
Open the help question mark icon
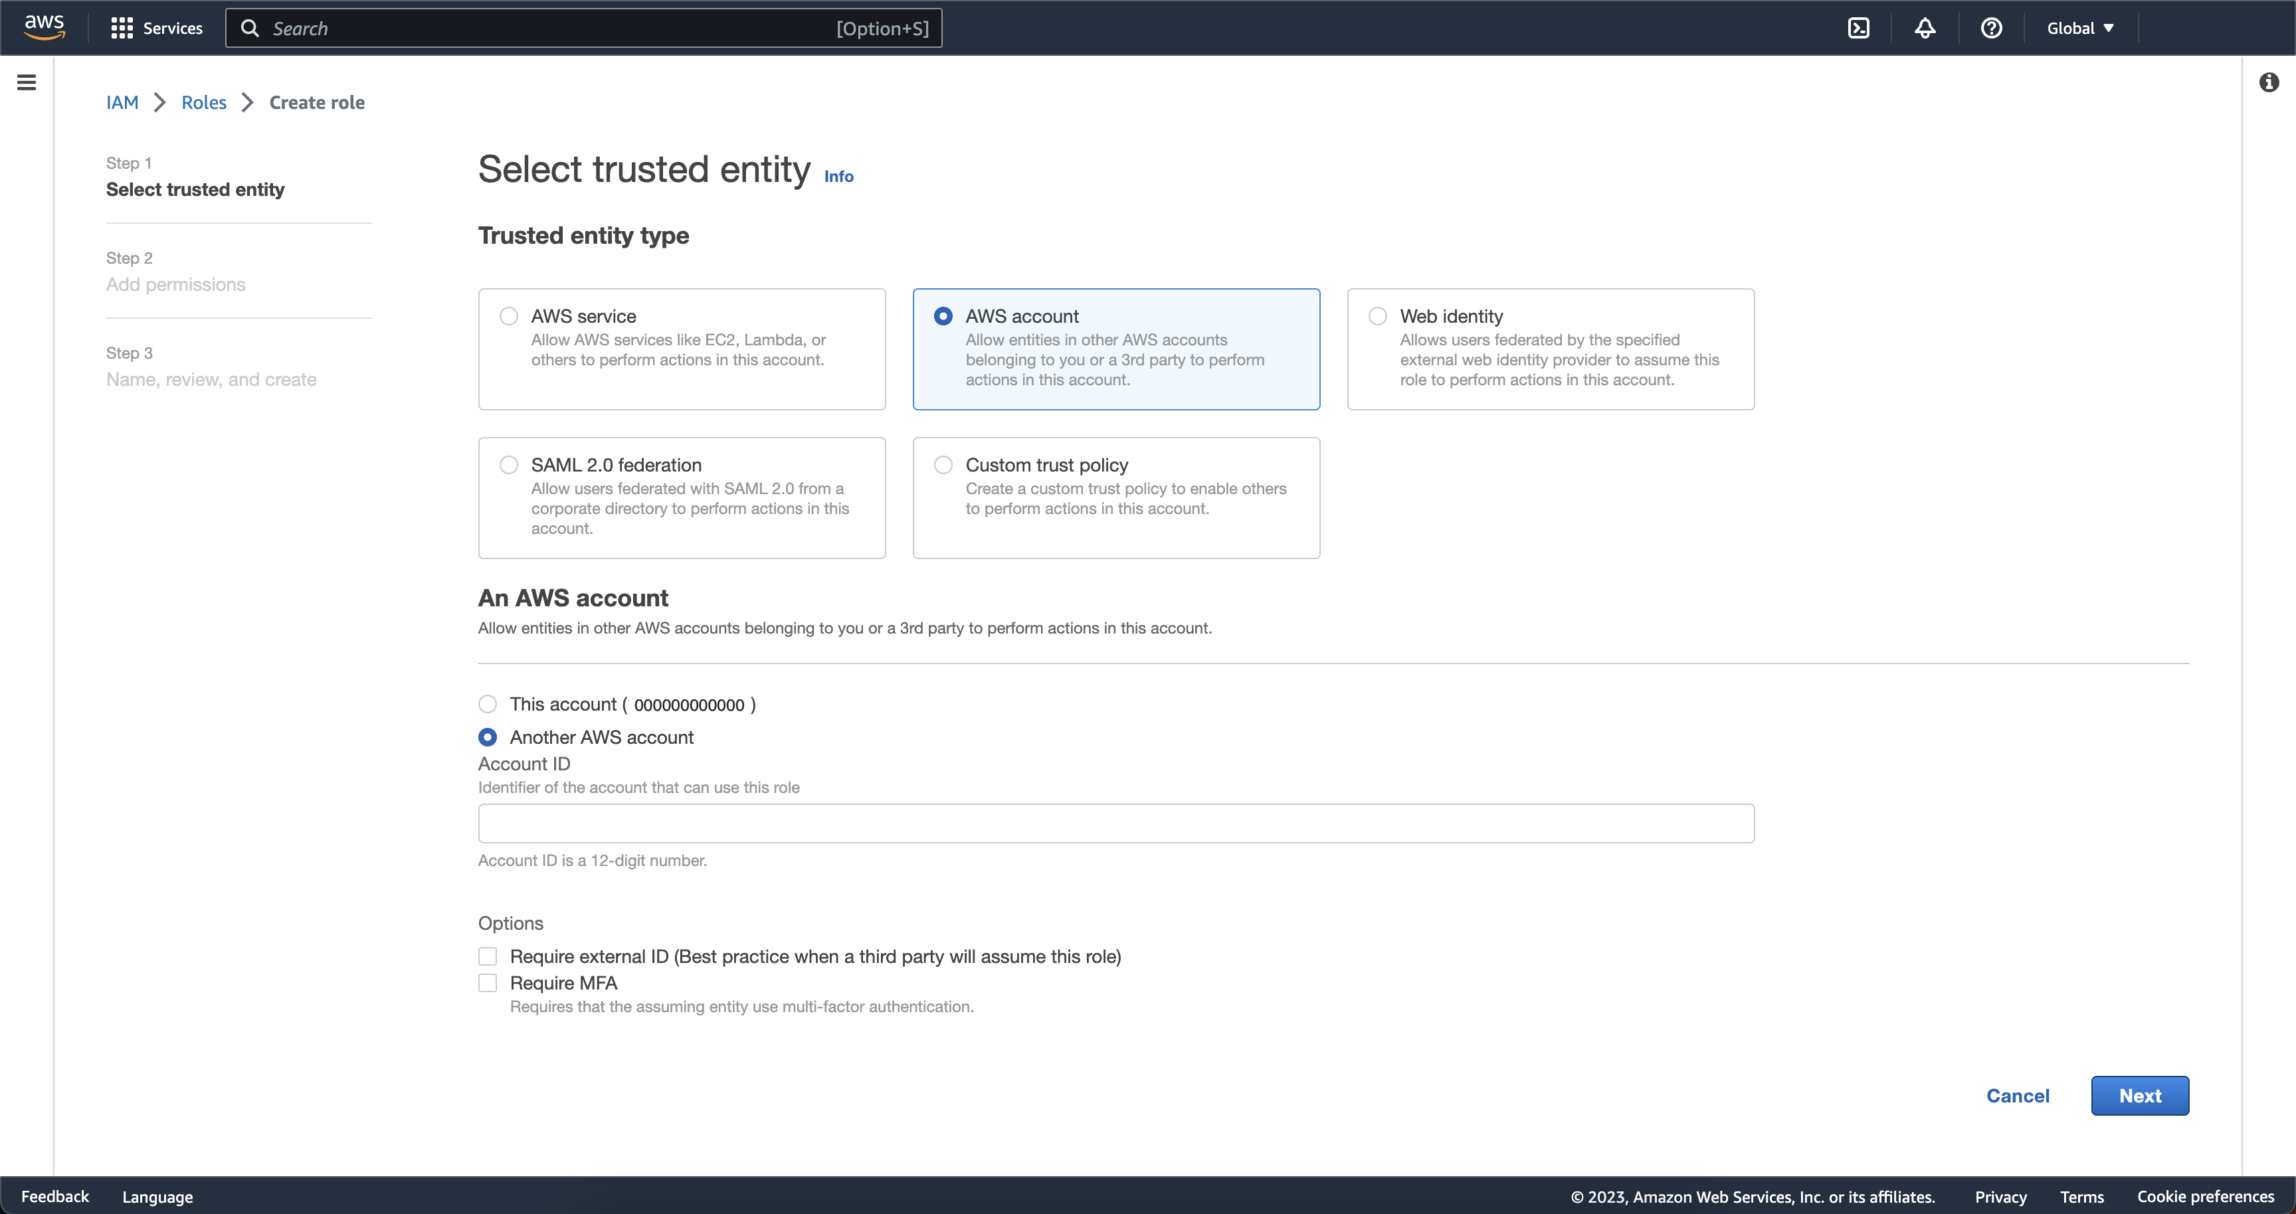[x=1991, y=28]
